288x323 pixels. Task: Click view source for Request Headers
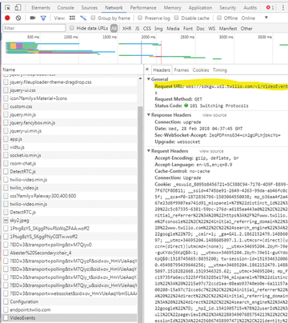click(211, 151)
